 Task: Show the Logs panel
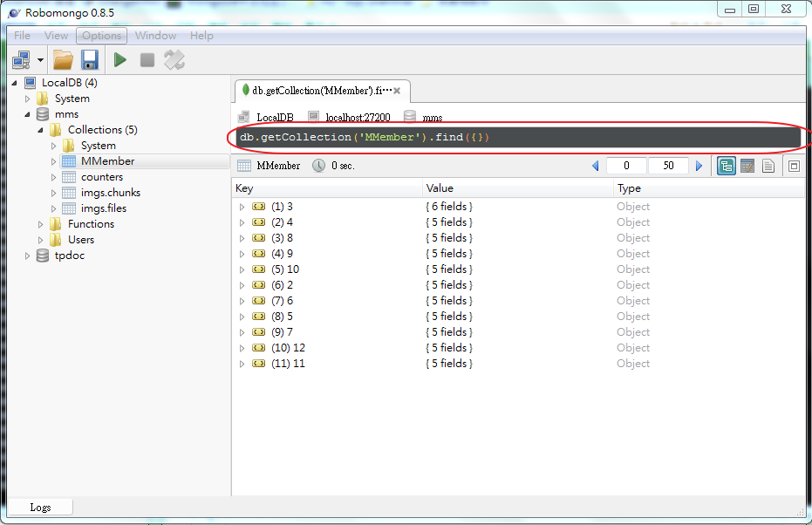pos(40,507)
